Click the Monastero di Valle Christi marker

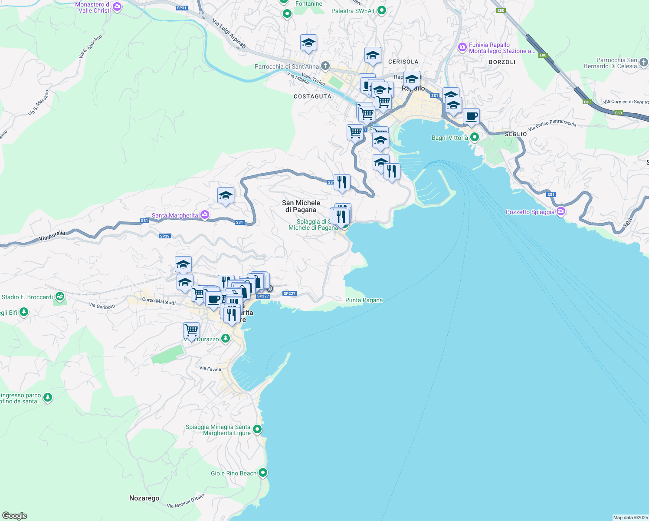[116, 7]
